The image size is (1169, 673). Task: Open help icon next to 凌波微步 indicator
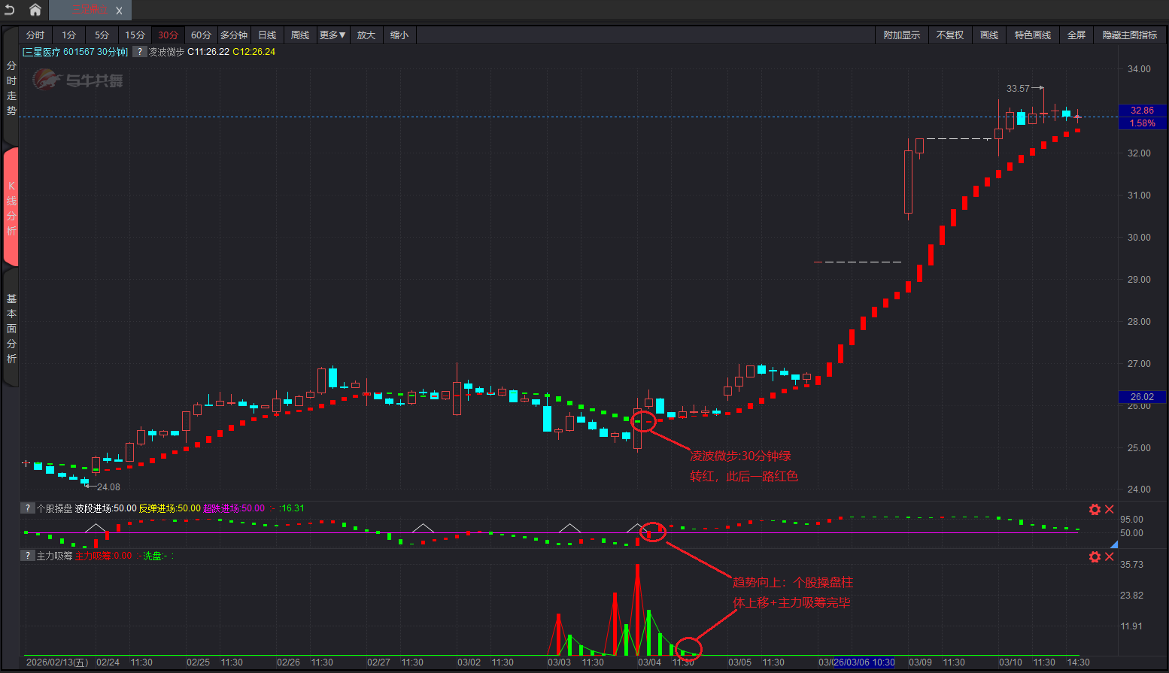point(140,52)
